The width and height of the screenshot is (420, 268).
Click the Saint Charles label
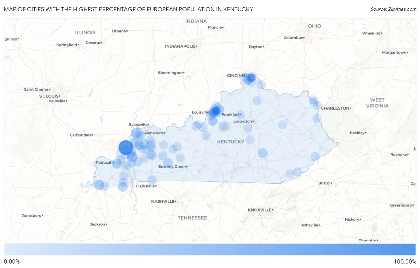coord(36,89)
